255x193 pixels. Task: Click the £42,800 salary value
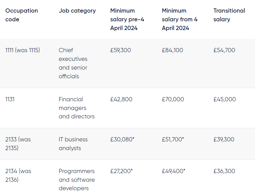click(x=121, y=99)
